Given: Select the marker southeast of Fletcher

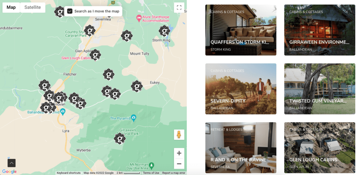Looking at the screenshot, I should 108,74.
